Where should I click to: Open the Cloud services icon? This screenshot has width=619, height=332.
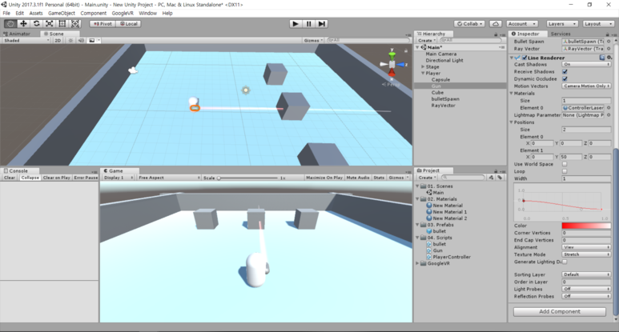click(x=496, y=24)
